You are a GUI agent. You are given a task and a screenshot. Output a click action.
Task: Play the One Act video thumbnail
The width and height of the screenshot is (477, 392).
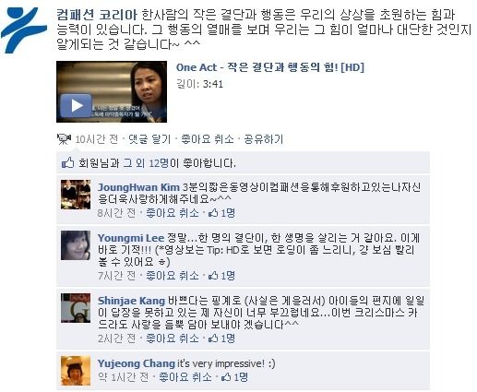click(112, 91)
